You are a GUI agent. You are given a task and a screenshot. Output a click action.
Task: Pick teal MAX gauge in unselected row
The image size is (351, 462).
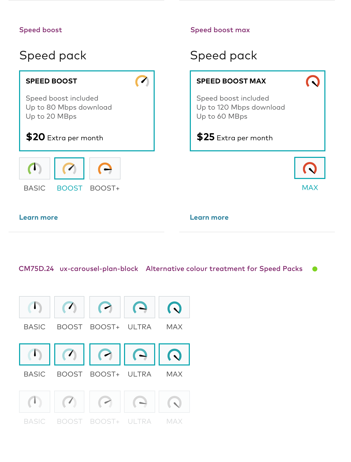pyautogui.click(x=174, y=307)
